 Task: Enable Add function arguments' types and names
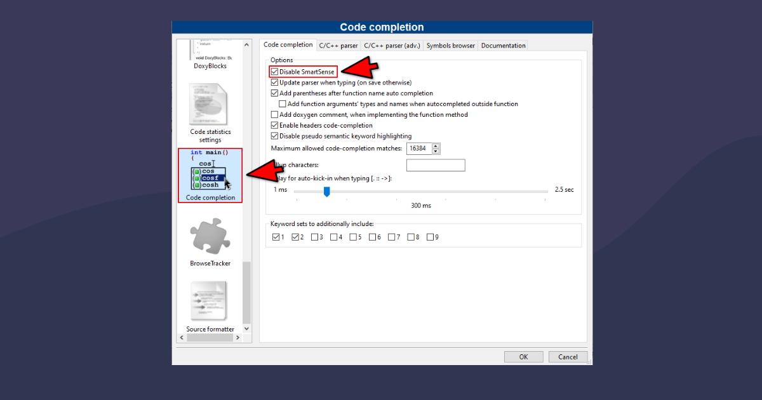tap(283, 104)
